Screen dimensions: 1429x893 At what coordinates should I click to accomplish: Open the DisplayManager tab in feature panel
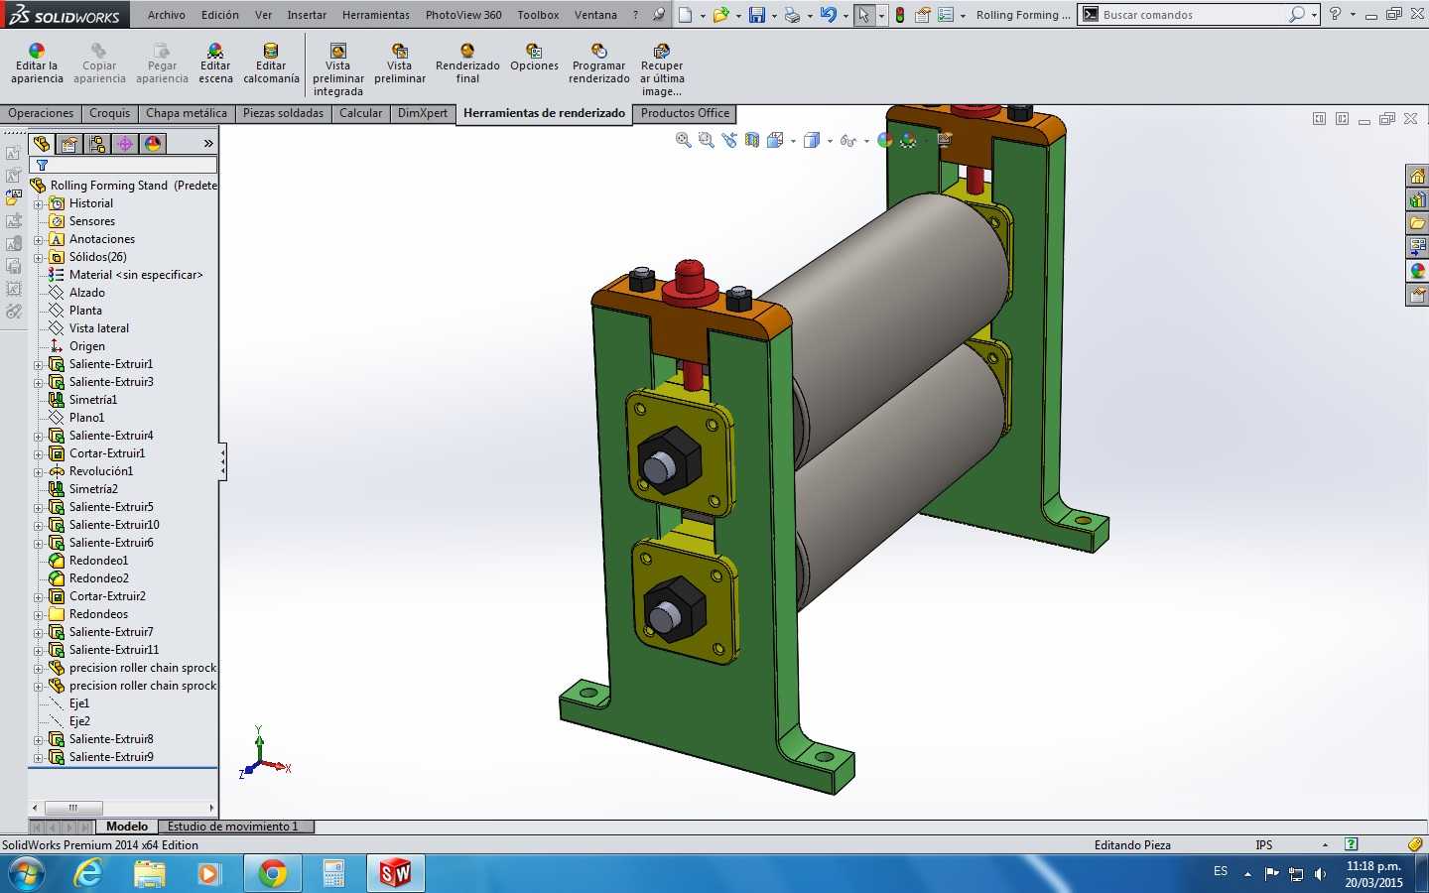point(153,144)
